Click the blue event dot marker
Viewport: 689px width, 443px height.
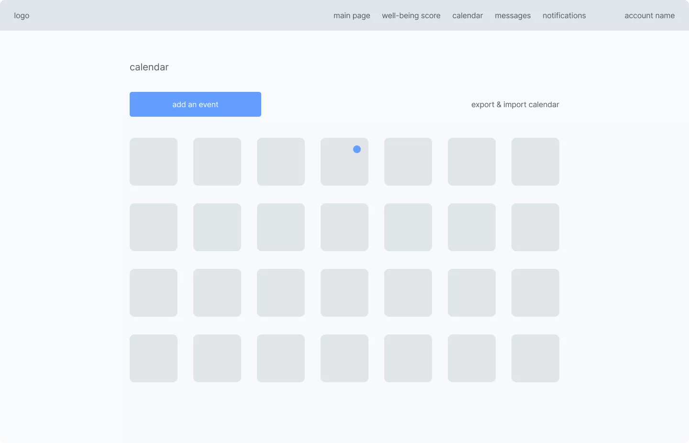357,149
